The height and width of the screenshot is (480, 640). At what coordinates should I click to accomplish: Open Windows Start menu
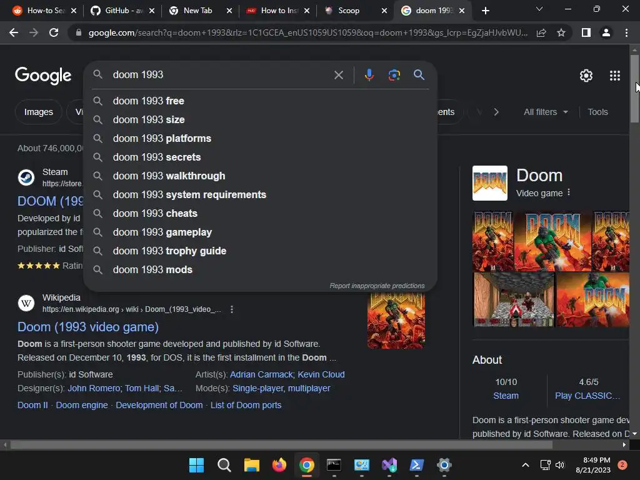tap(196, 465)
